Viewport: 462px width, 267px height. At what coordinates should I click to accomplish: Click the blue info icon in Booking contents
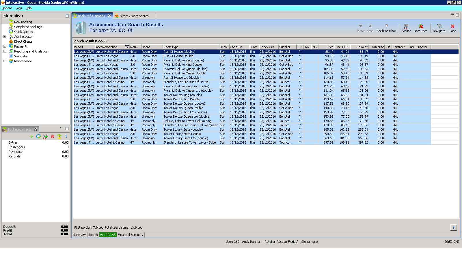(66, 136)
